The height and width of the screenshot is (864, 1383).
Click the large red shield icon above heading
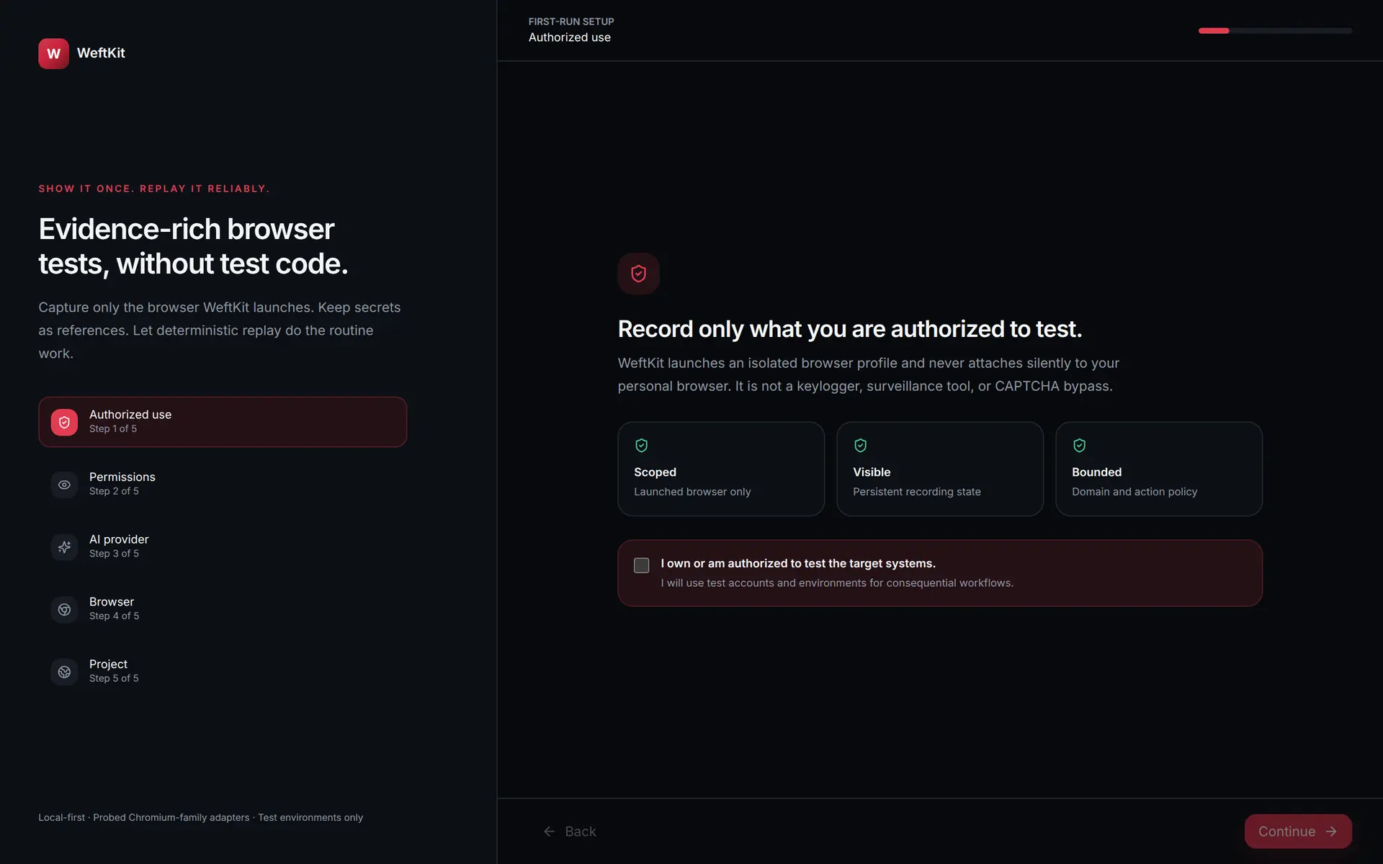[x=638, y=274]
